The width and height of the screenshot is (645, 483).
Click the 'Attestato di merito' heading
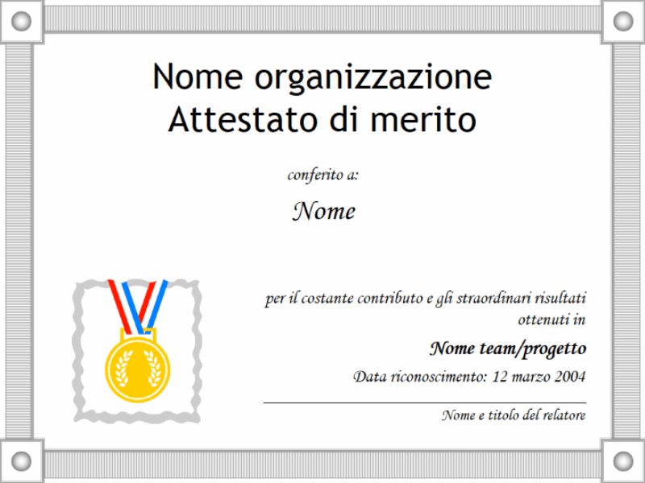coord(322,120)
